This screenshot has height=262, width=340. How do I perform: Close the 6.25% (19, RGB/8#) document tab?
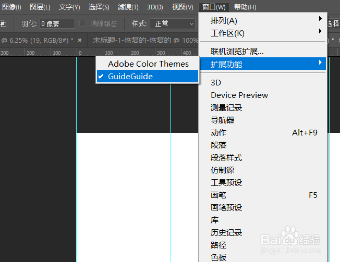tap(80, 40)
